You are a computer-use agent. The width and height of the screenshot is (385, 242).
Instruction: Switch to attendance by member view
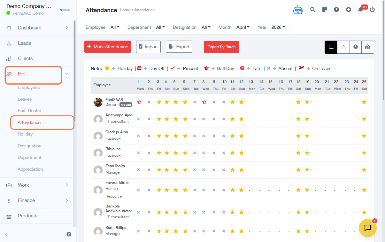coord(343,47)
